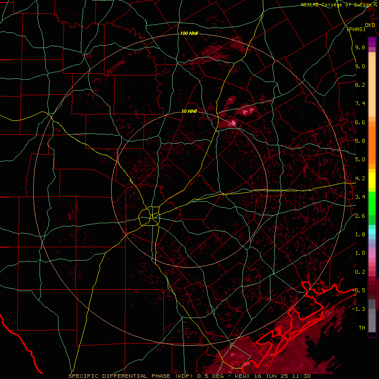Screen dimensions: 379x379
Task: Click the 100 NMI range ring label
Action: [x=189, y=33]
